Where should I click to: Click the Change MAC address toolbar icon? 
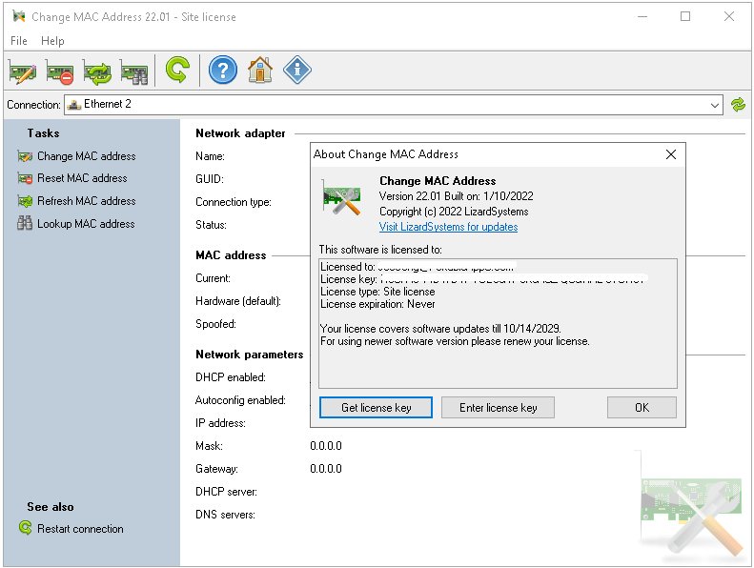pos(23,71)
